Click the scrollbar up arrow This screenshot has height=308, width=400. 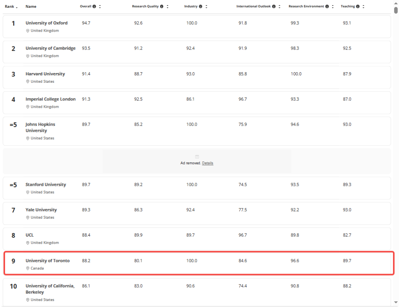click(x=395, y=3)
